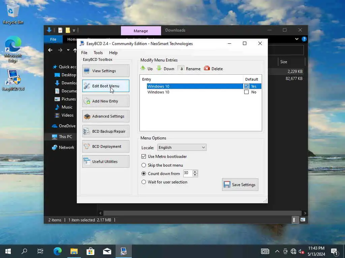The width and height of the screenshot is (345, 258).
Task: Increase countdown value with up arrow
Action: click(195, 172)
